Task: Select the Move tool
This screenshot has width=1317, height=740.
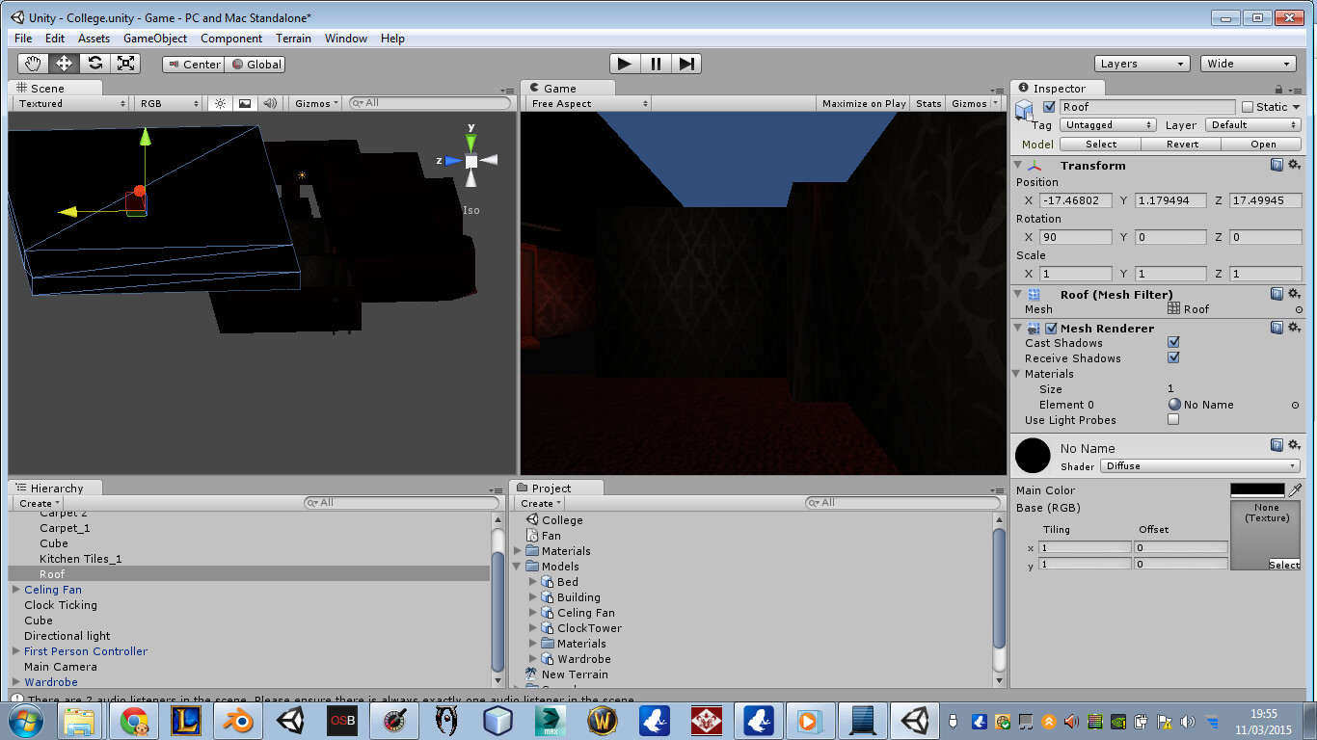Action: [63, 63]
